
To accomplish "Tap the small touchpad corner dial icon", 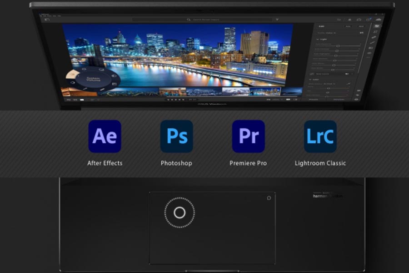I will [x=269, y=198].
